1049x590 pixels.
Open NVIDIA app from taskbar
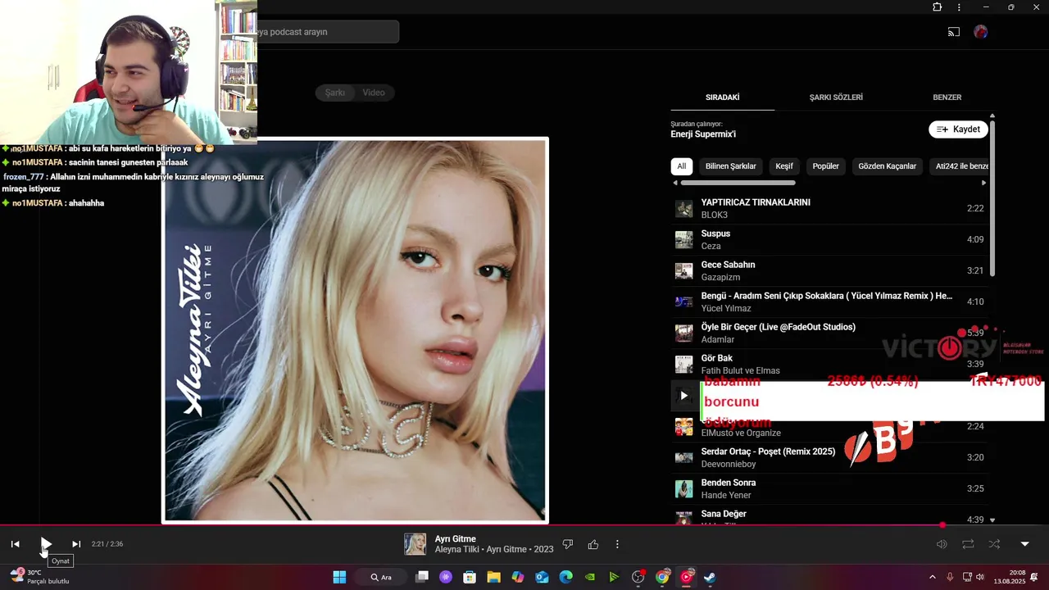pyautogui.click(x=590, y=577)
